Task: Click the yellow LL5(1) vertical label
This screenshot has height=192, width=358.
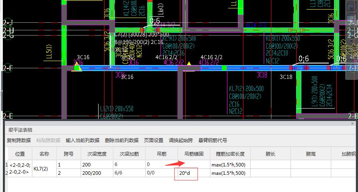Action: click(49, 51)
